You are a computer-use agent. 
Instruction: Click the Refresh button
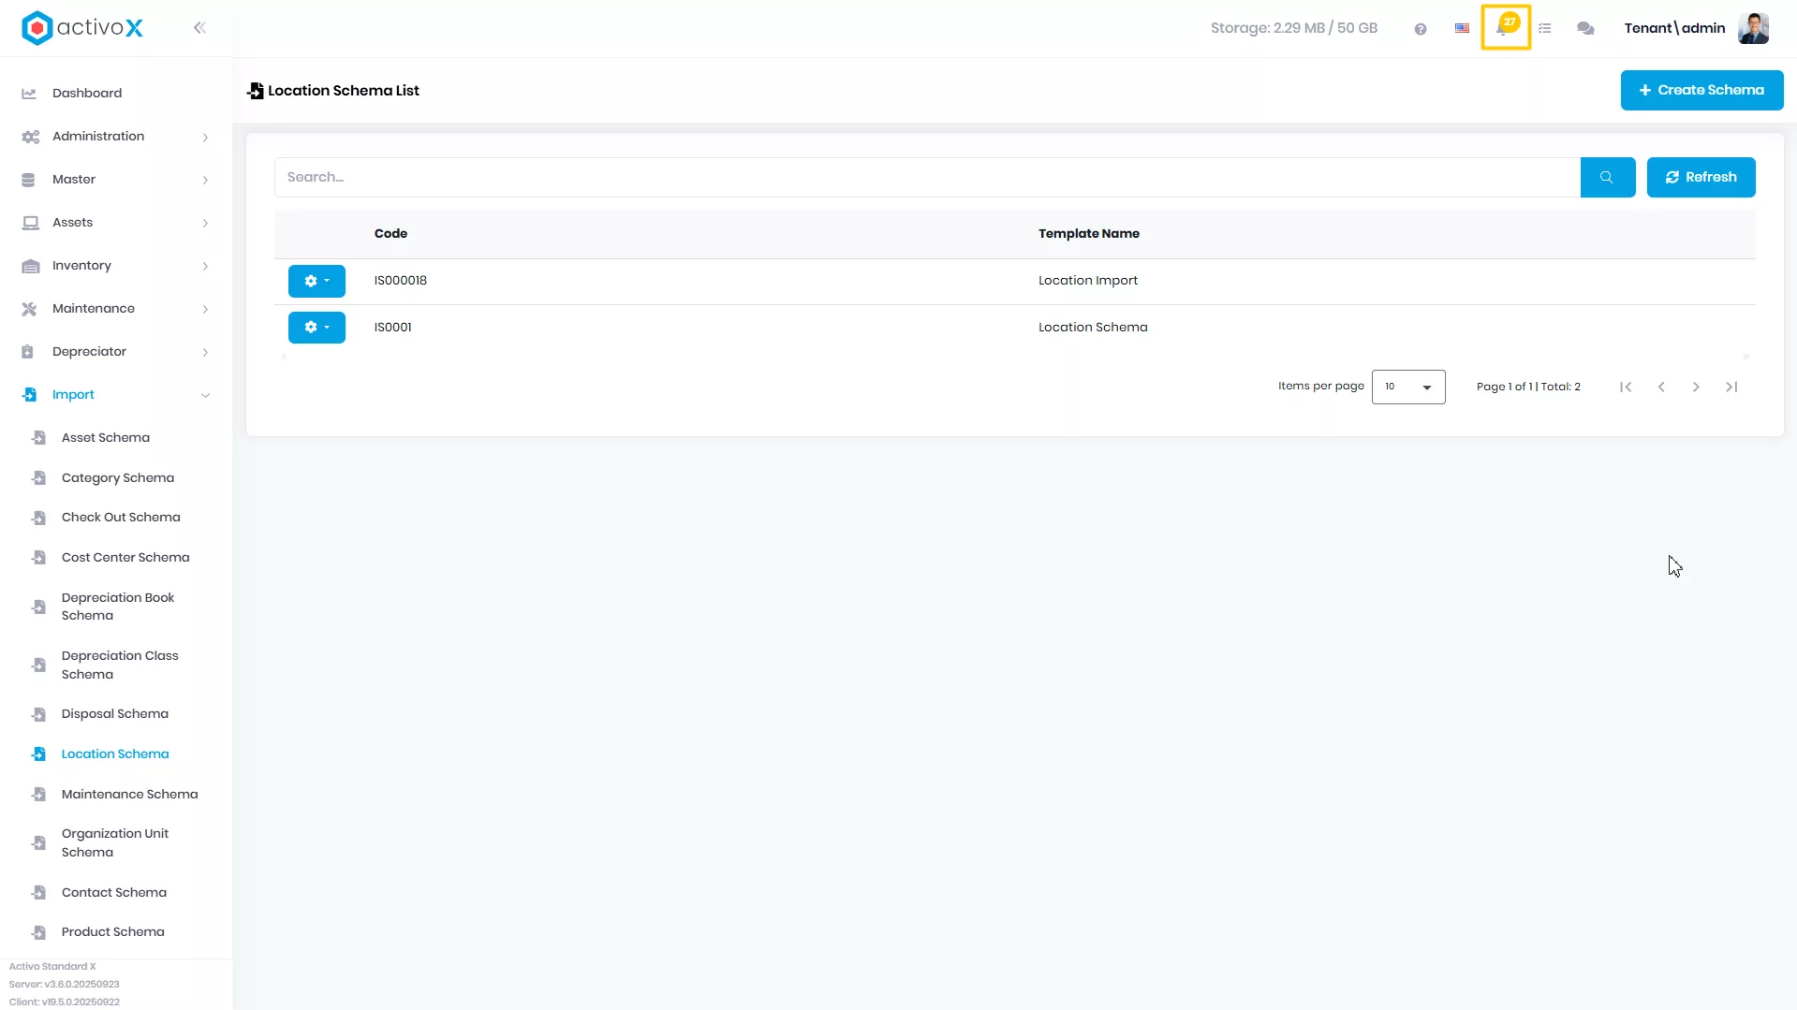click(x=1701, y=177)
